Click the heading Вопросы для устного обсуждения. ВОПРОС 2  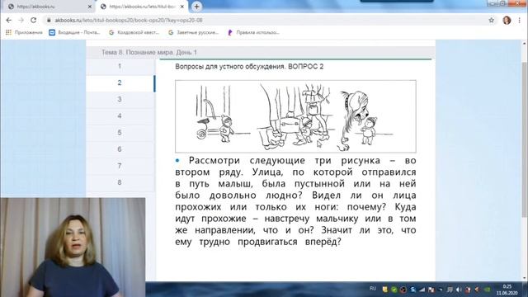click(x=249, y=67)
